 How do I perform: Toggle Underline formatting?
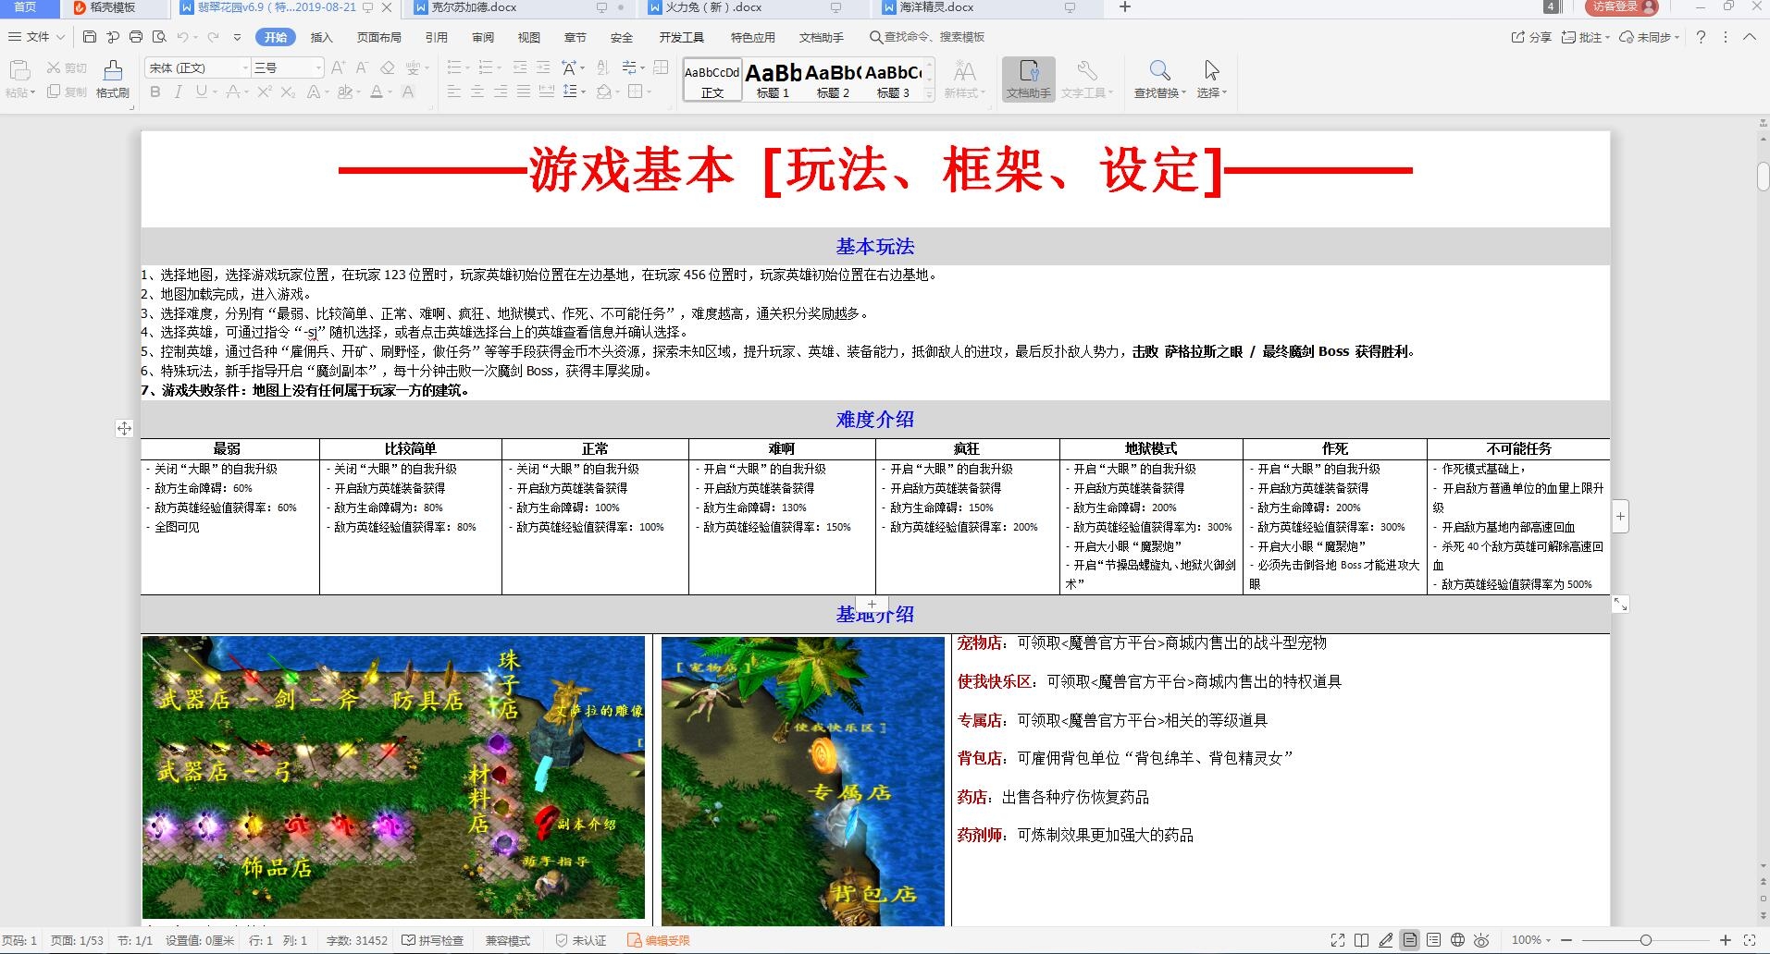coord(200,92)
